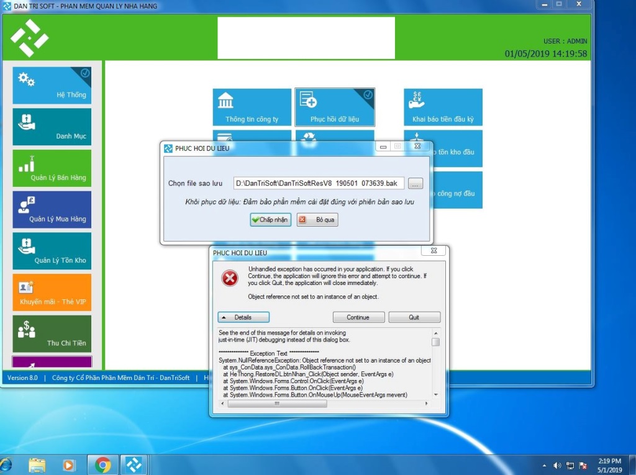636x475 pixels.
Task: Click Continue in the exception dialog
Action: 358,317
